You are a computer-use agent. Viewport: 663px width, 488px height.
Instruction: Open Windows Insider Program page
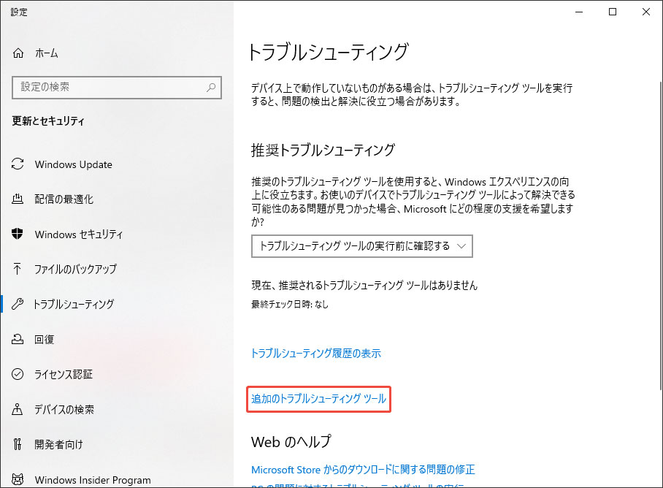93,480
